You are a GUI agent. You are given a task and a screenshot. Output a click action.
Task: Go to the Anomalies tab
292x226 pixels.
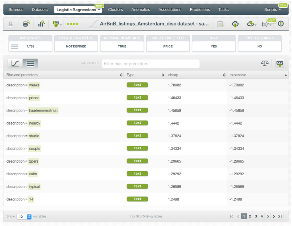(140, 10)
